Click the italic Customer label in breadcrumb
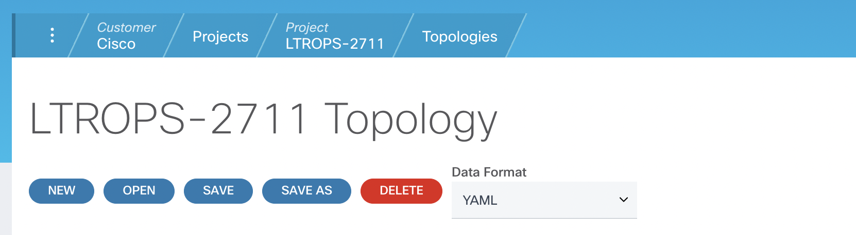The height and width of the screenshot is (235, 856). click(x=126, y=27)
